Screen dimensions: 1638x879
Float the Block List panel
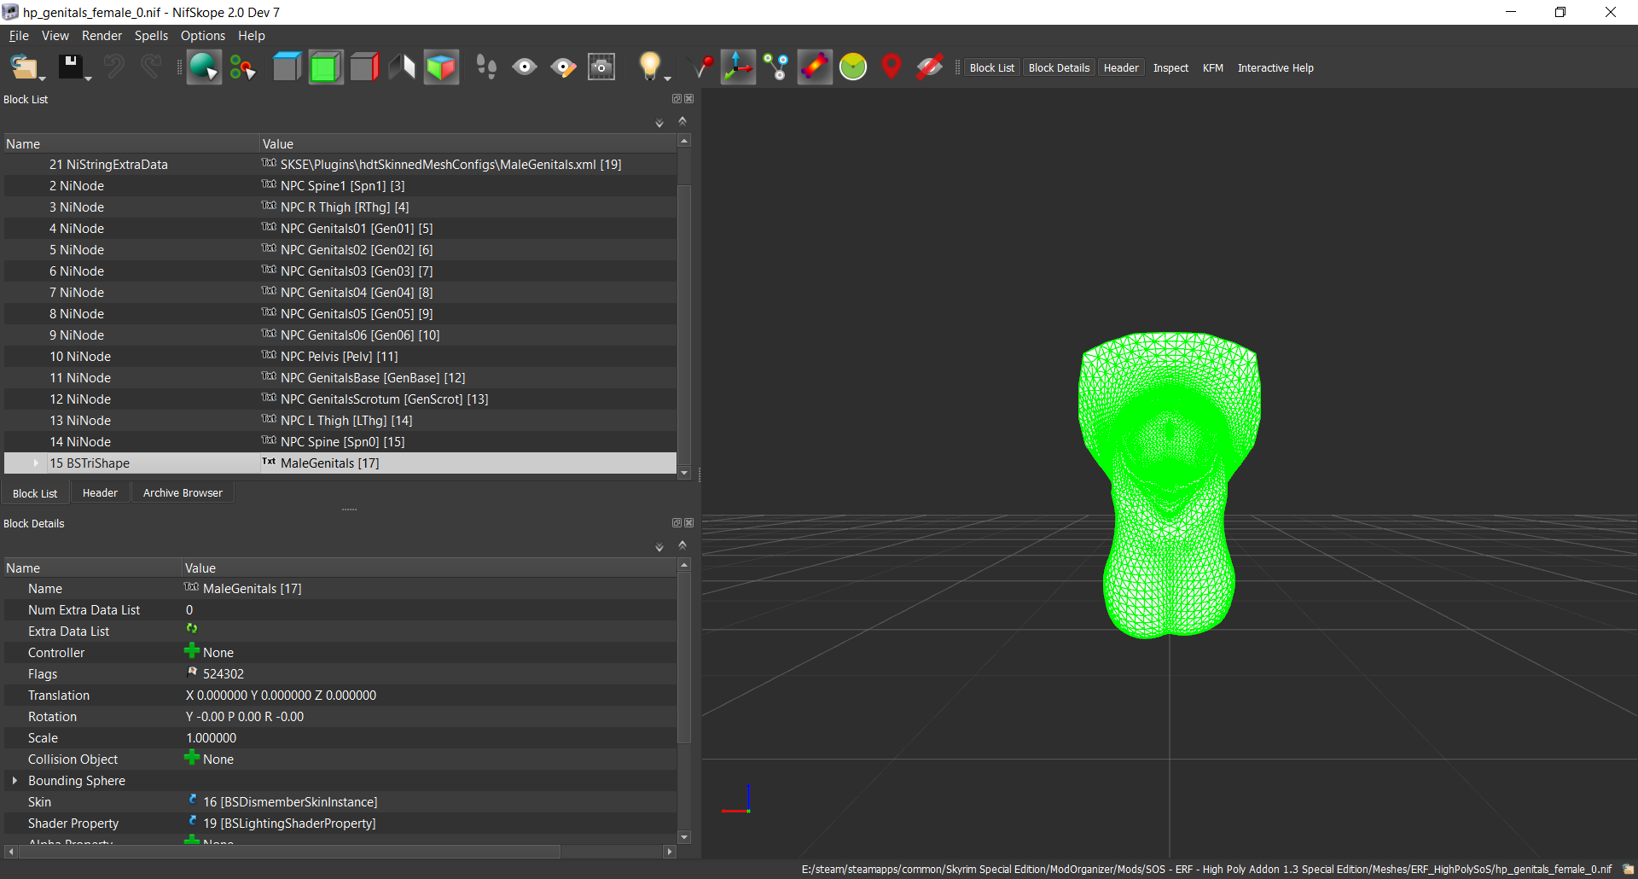[x=677, y=99]
